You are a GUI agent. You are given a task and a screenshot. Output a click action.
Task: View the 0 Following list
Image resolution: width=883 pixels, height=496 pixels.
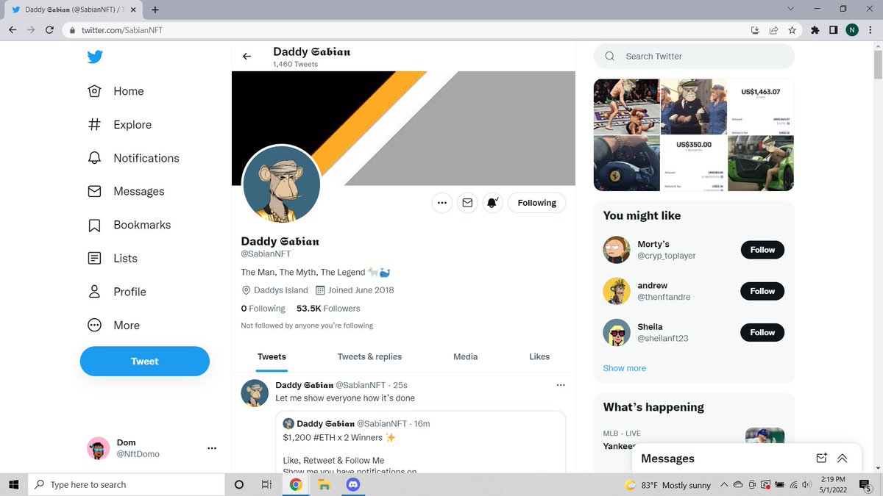tap(263, 309)
